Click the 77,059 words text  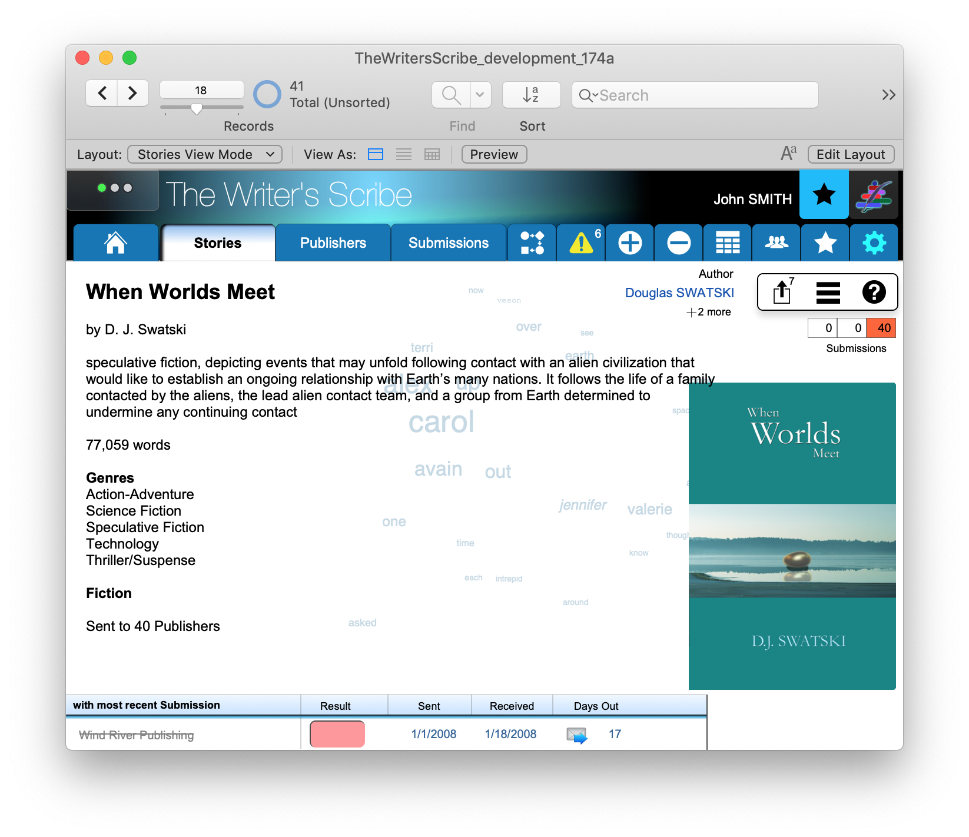point(128,445)
